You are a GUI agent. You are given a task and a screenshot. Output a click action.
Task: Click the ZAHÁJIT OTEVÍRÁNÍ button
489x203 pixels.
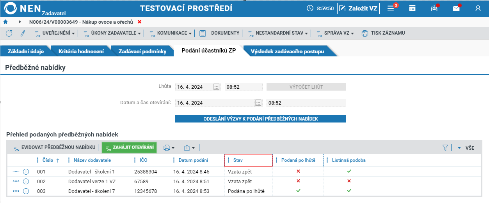(x=129, y=147)
